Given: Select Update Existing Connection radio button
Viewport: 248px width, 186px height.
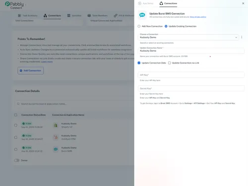Looking at the screenshot, I should (166, 26).
